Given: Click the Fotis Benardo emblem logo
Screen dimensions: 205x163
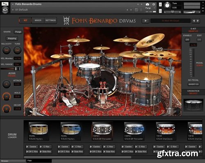Looking at the screenshot, I should click(66, 20).
